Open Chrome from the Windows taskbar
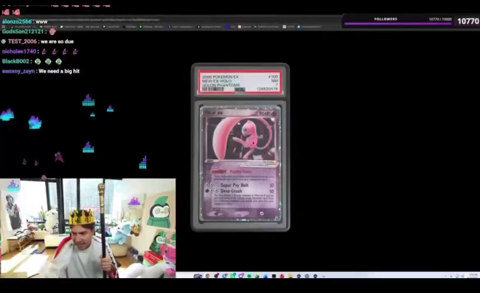The width and height of the screenshot is (480, 293). (208, 276)
